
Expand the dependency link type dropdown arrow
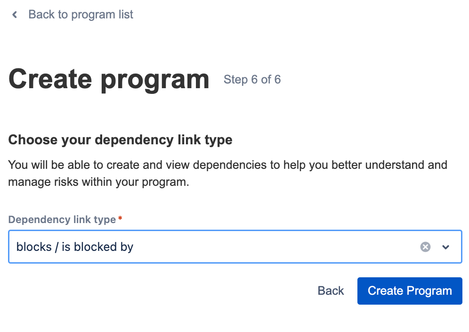point(446,247)
